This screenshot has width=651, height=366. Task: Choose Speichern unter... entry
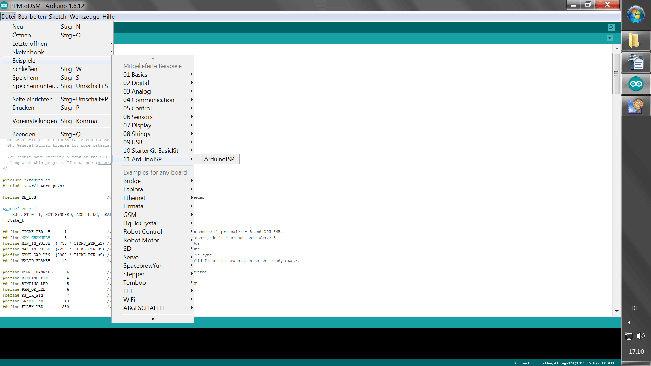[x=57, y=86]
